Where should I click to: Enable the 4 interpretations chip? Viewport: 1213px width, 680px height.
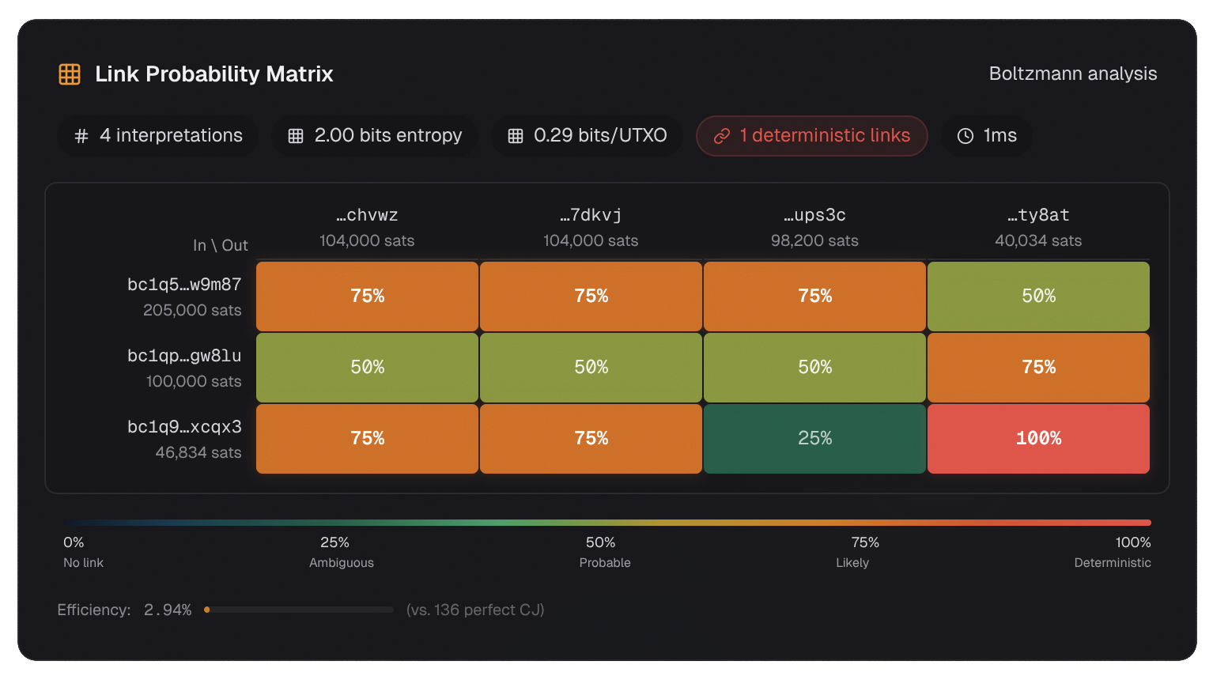coord(157,135)
